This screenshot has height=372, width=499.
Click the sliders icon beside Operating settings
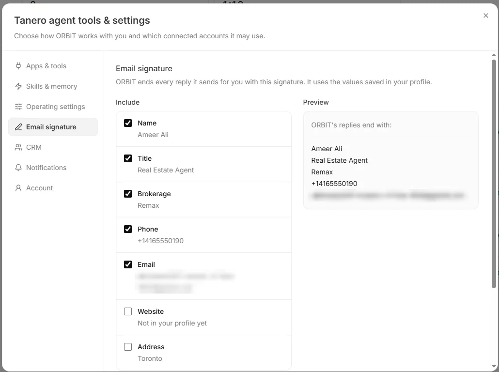[18, 107]
